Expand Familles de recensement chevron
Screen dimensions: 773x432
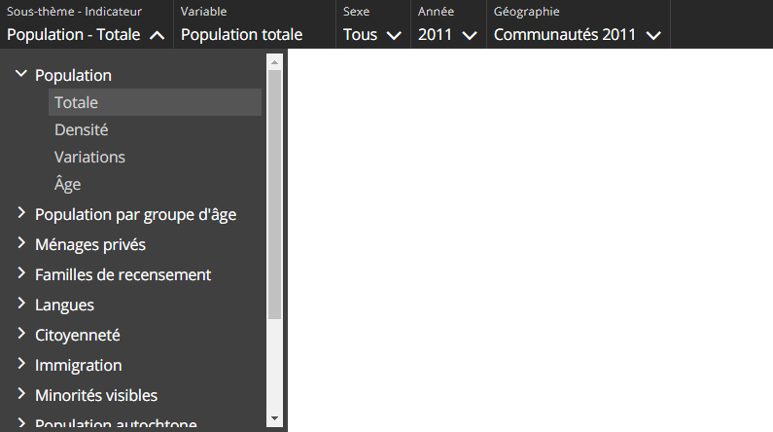click(21, 274)
